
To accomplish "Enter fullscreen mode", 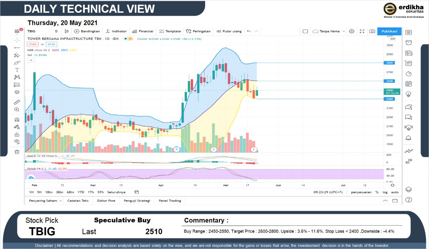I will pos(362,31).
